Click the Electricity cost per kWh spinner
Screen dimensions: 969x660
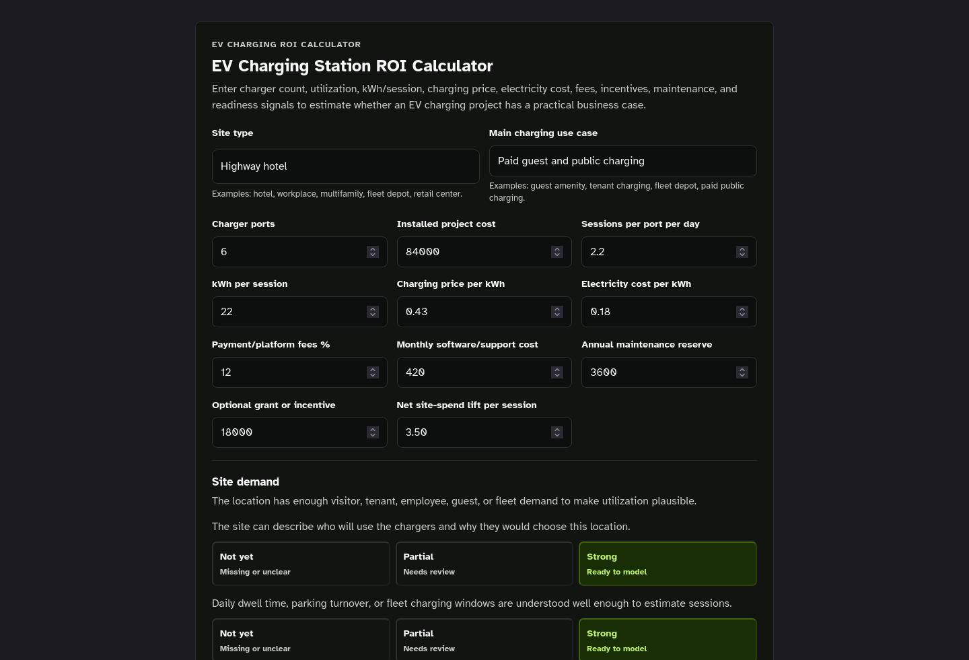point(742,312)
